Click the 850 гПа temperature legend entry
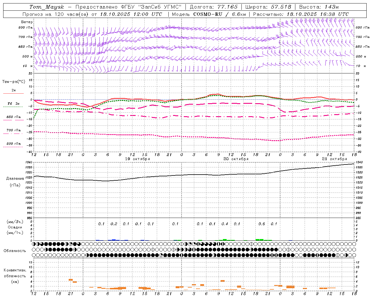This screenshot has width=371, height=296. [14, 117]
